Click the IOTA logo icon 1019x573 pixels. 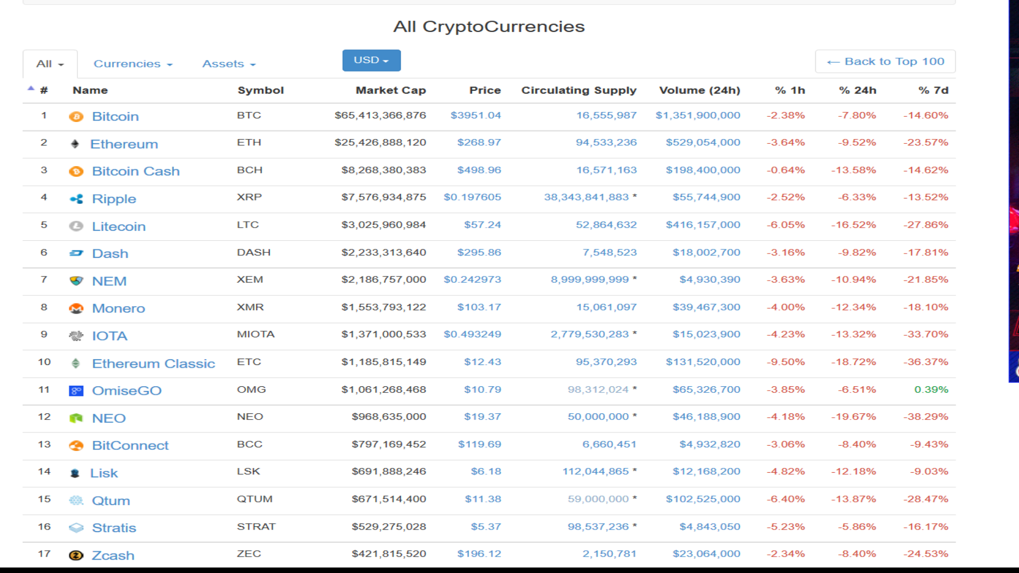76,336
